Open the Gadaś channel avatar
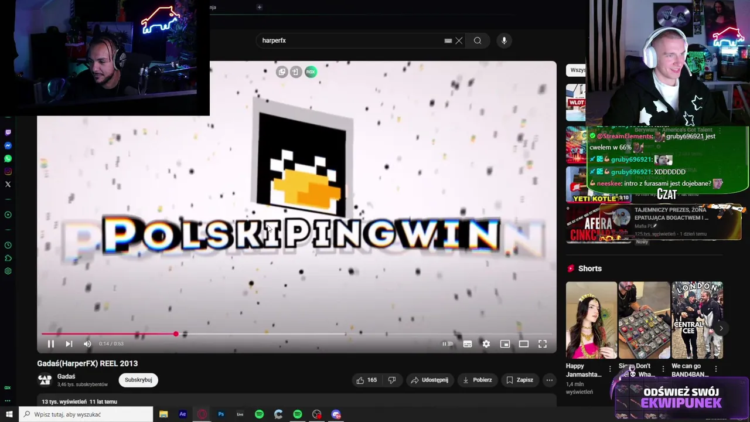This screenshot has width=750, height=422. pos(45,380)
